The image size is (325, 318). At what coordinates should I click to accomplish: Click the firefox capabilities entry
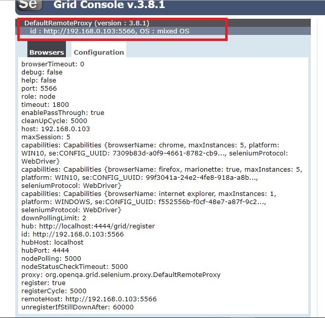tap(162, 177)
